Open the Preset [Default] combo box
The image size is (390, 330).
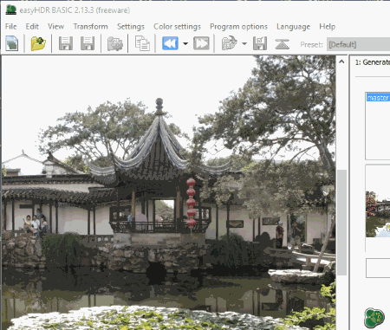tap(358, 44)
